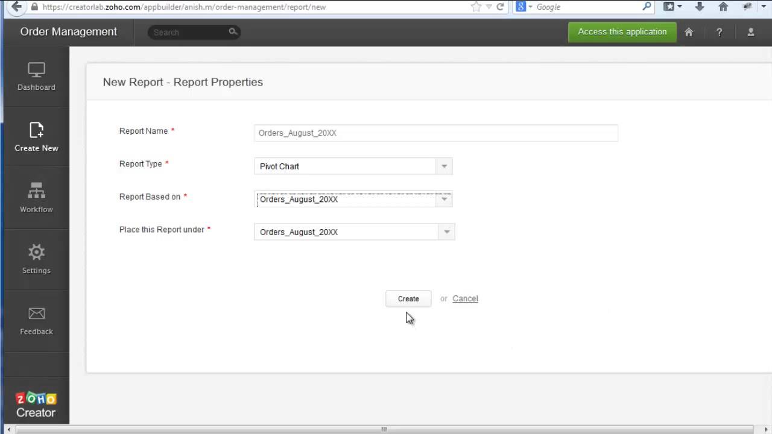Select Create New in the sidebar
The height and width of the screenshot is (434, 772).
point(36,137)
